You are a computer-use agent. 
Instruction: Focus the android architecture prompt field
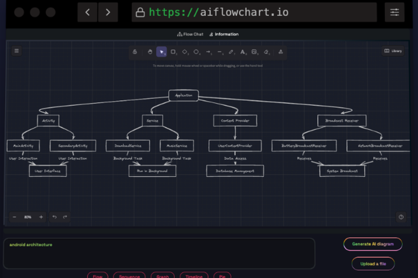[159, 253]
